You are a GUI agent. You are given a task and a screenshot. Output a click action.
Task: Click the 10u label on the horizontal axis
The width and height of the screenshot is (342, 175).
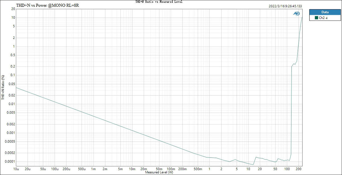coord(16,168)
